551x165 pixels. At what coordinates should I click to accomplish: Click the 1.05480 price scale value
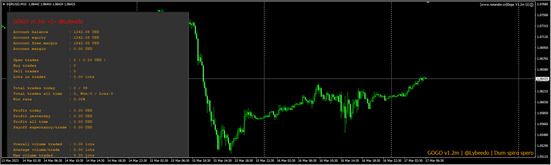pyautogui.click(x=542, y=135)
